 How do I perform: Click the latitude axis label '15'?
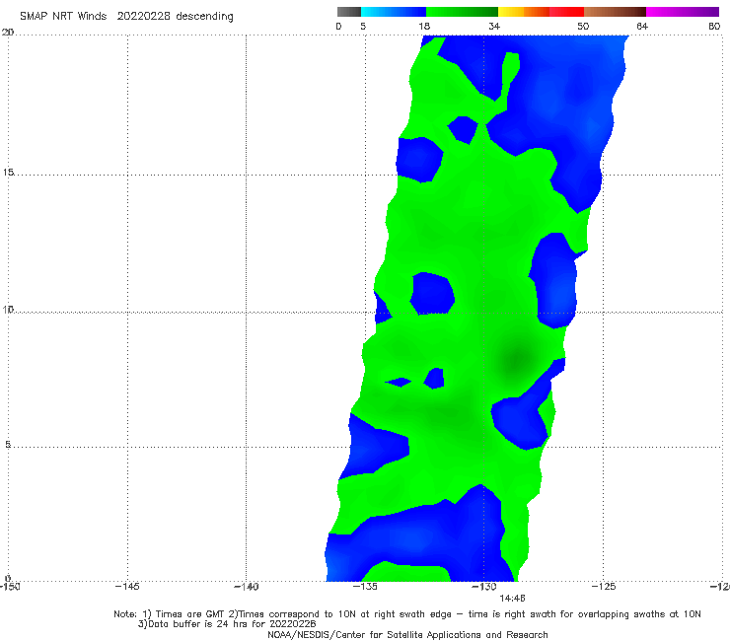point(8,173)
